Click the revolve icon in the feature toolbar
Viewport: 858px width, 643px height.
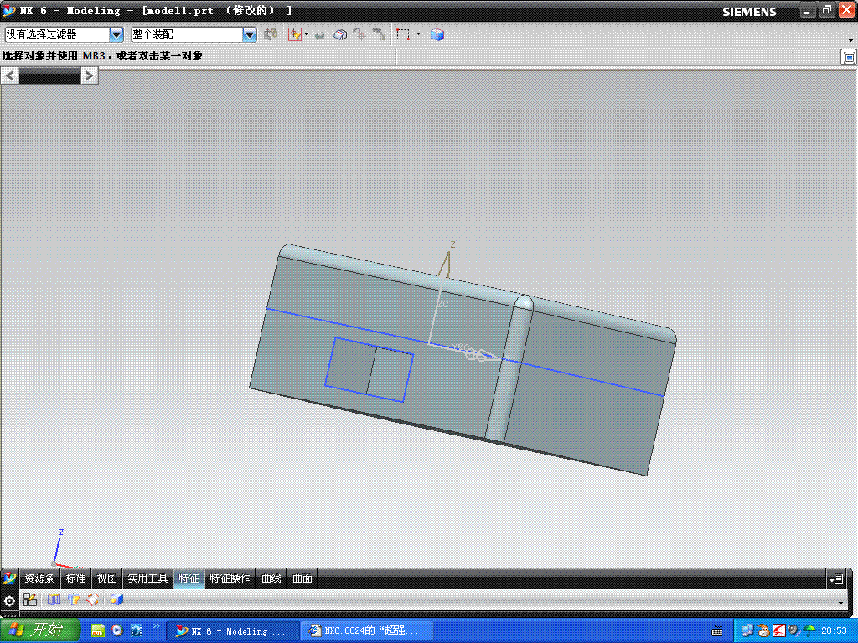pos(74,599)
